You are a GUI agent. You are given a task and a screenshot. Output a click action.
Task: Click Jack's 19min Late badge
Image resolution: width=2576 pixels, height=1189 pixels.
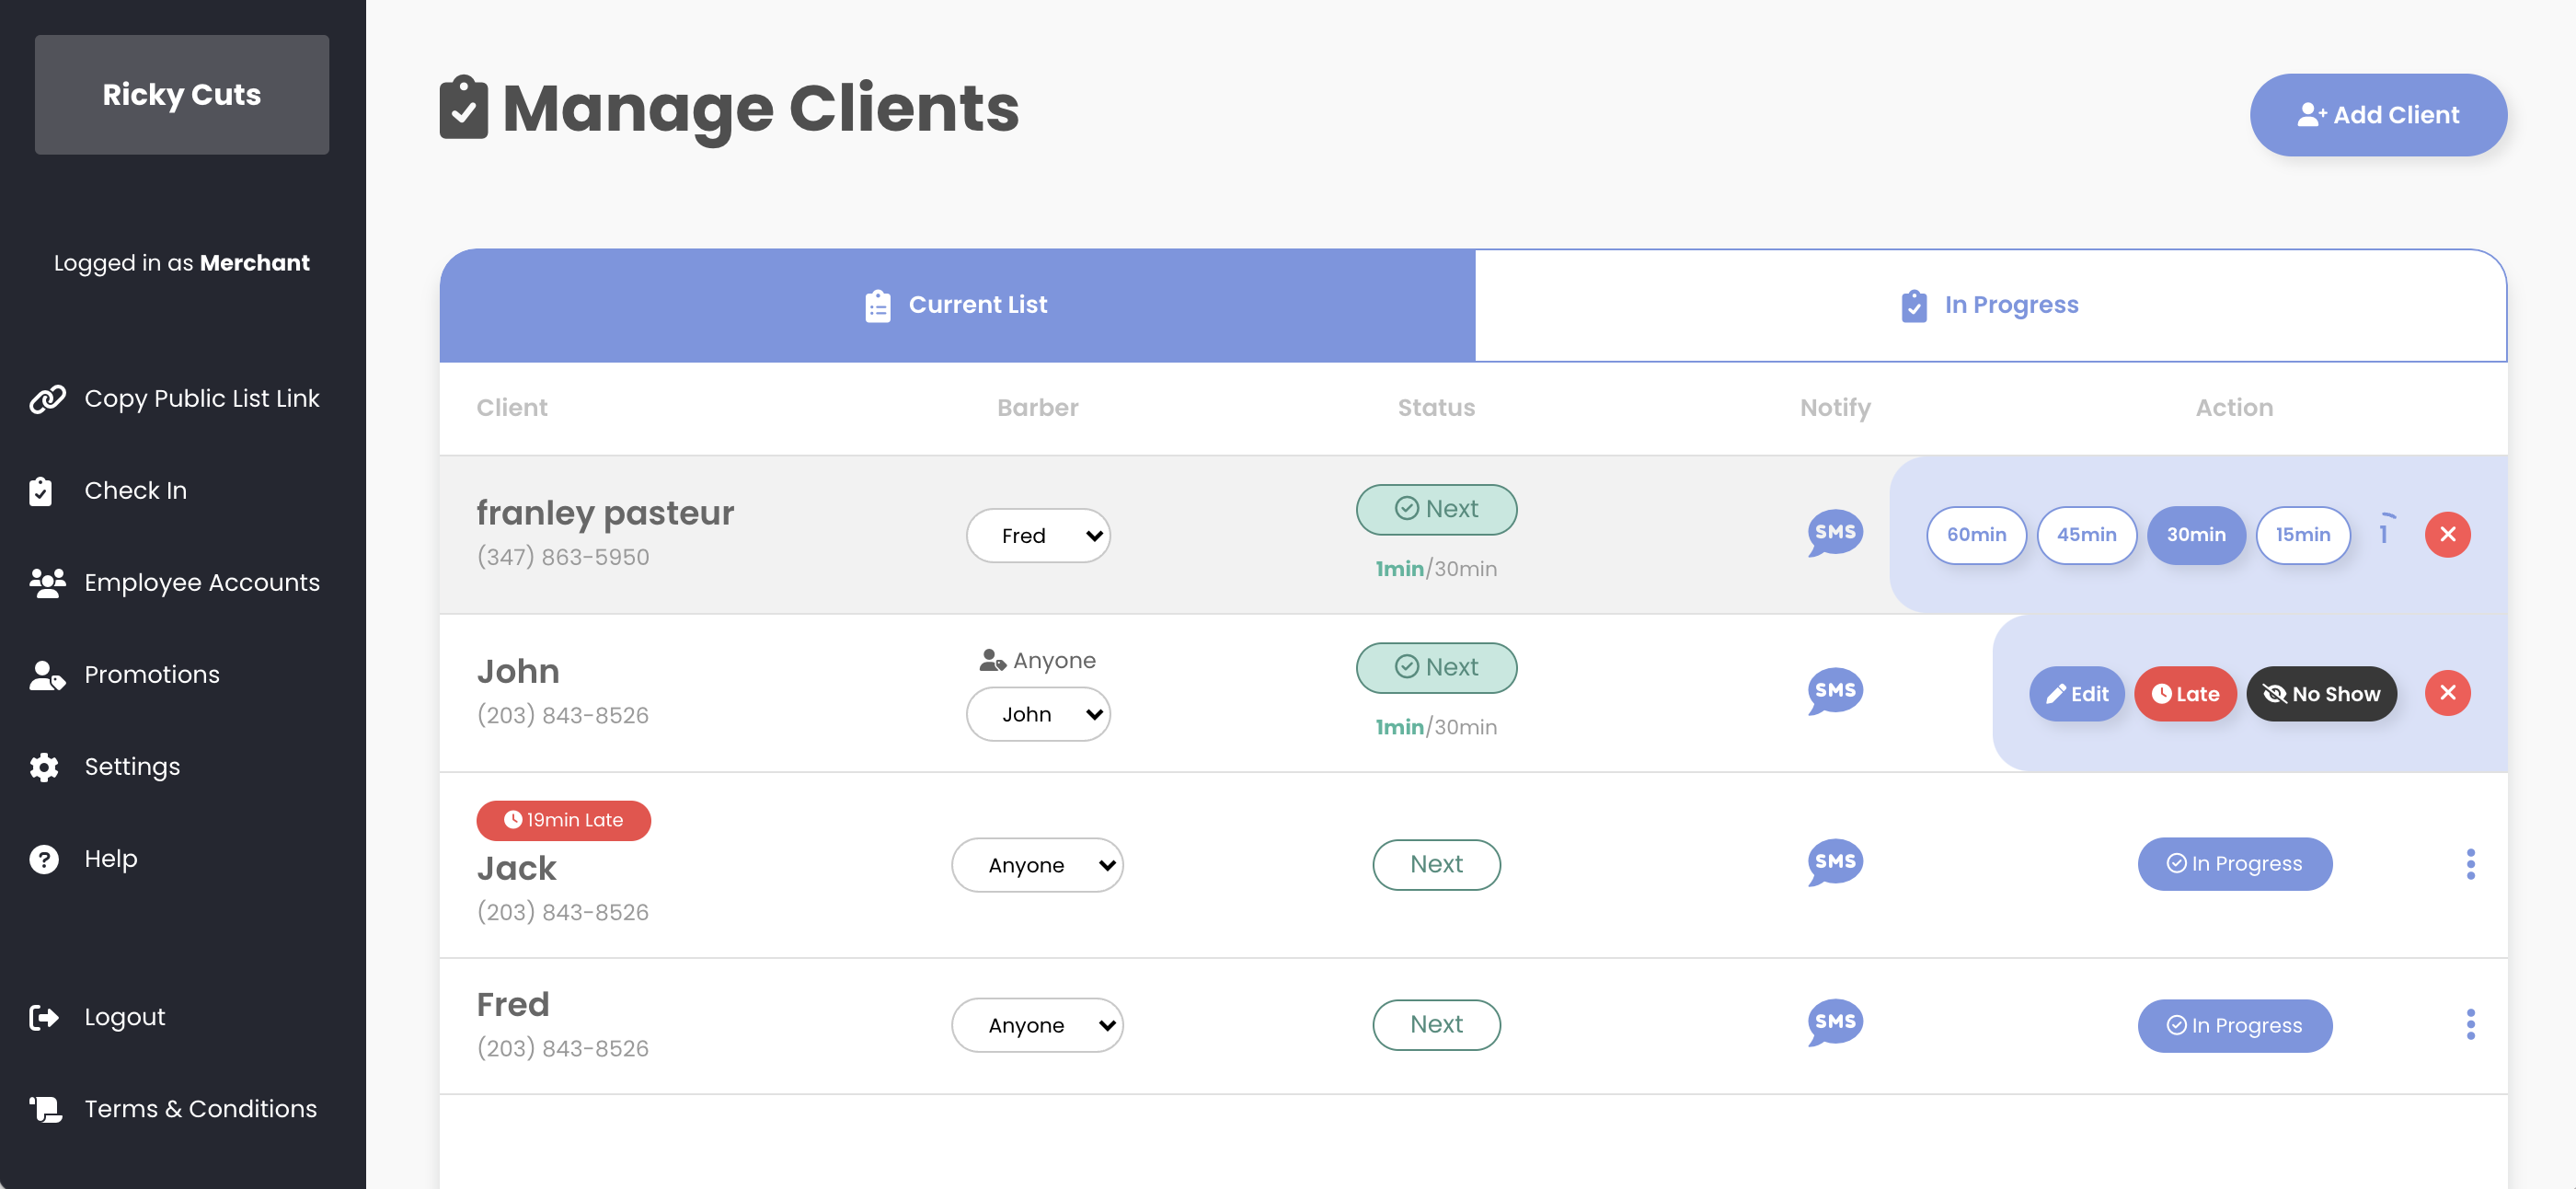(x=564, y=820)
